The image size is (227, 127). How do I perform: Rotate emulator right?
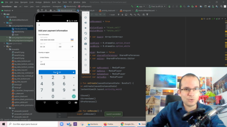point(85,38)
